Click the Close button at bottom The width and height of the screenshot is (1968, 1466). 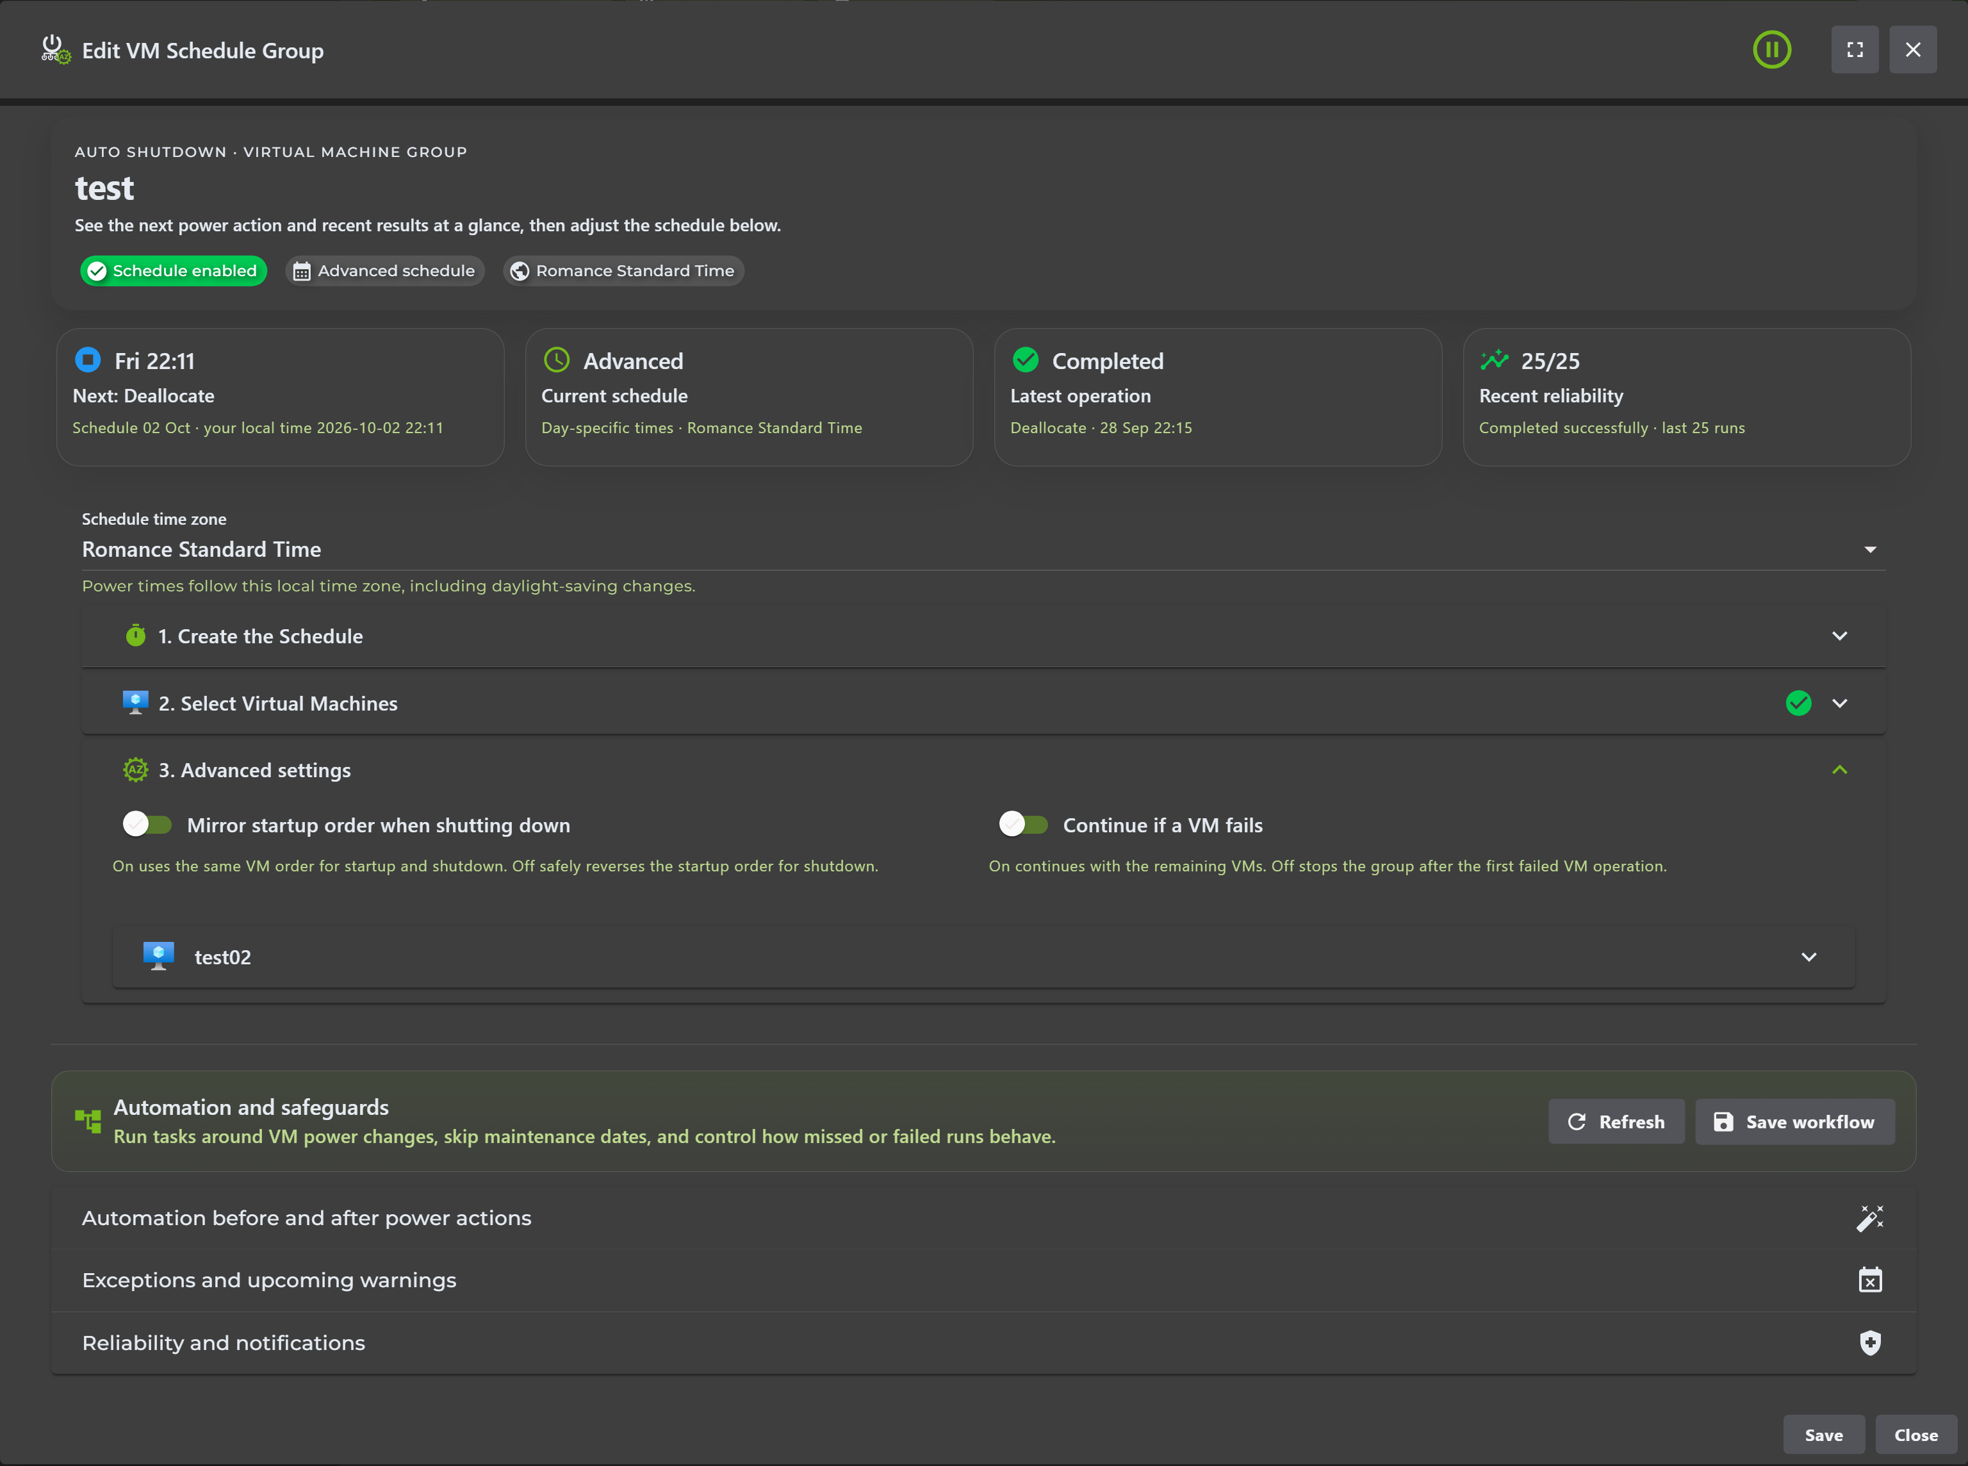(1915, 1435)
